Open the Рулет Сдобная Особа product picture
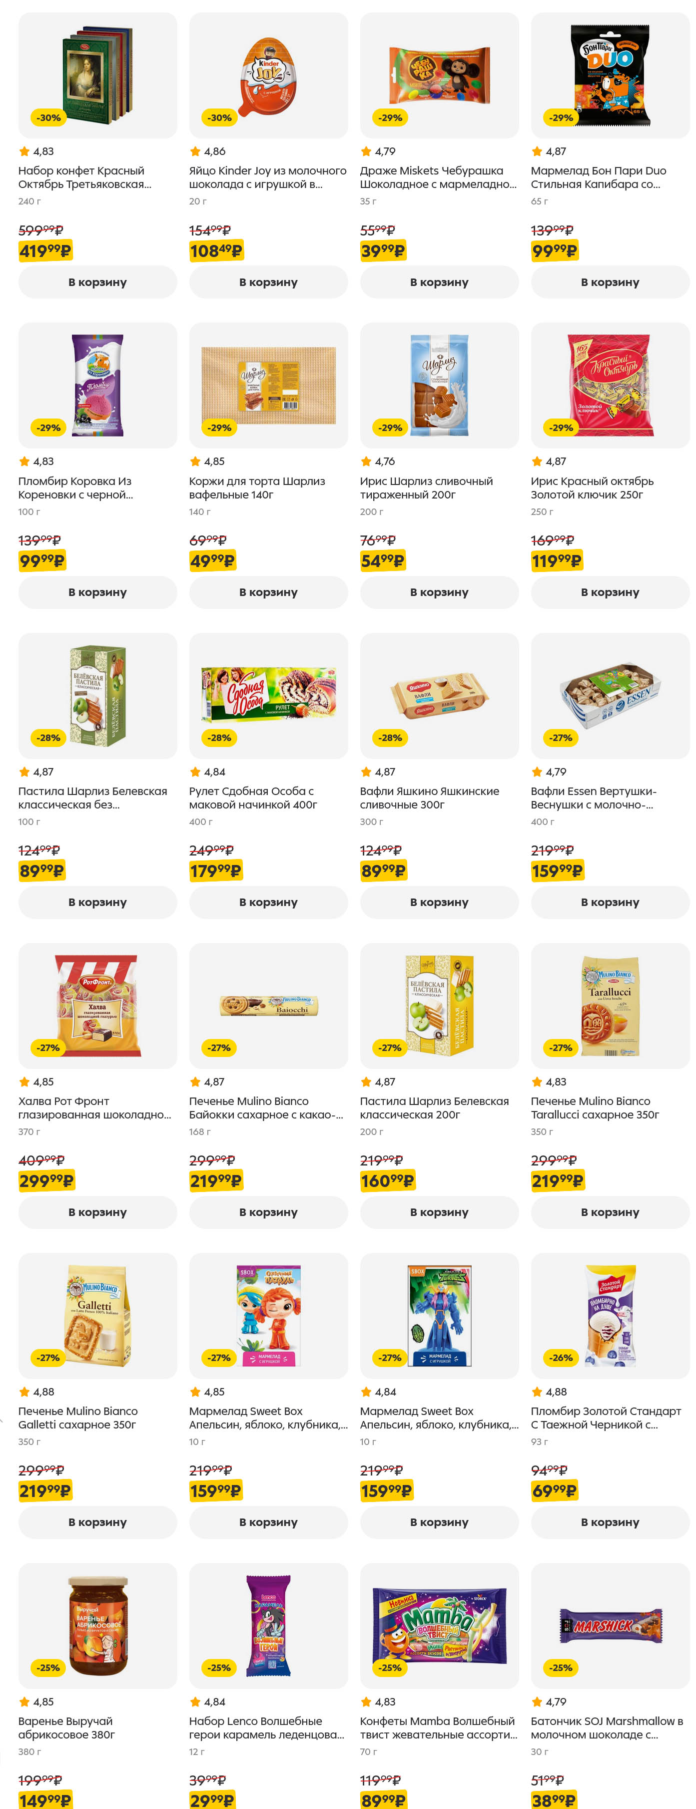The width and height of the screenshot is (696, 1809). point(268,695)
